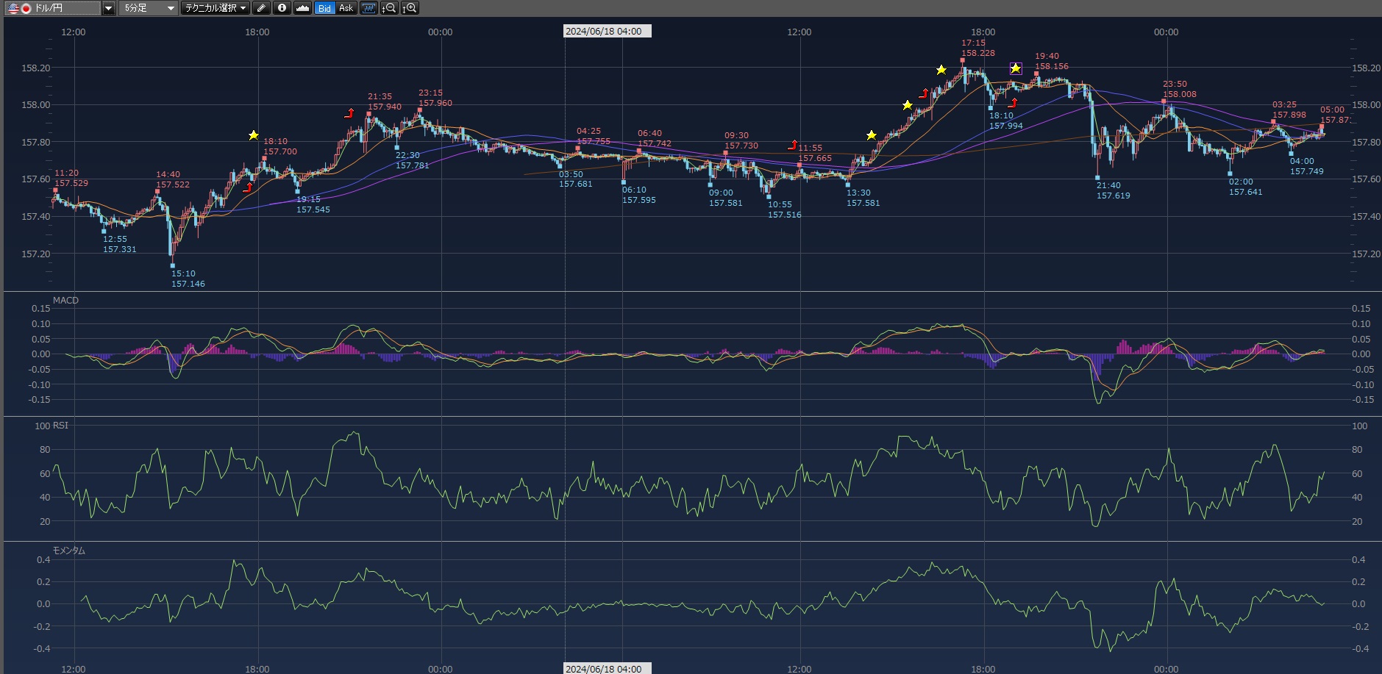Switch price display to Ask
The width and height of the screenshot is (1382, 674).
click(346, 8)
